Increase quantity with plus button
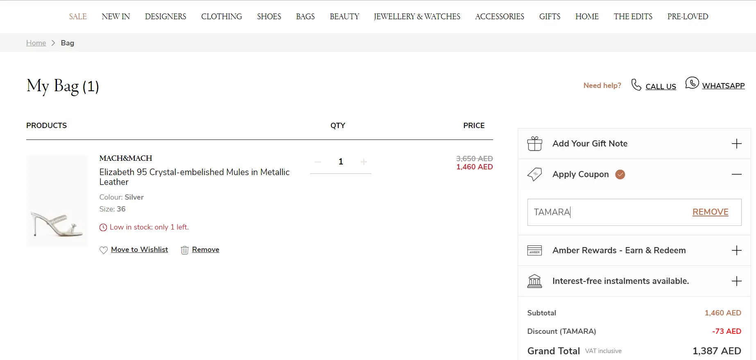This screenshot has height=360, width=756. click(364, 162)
